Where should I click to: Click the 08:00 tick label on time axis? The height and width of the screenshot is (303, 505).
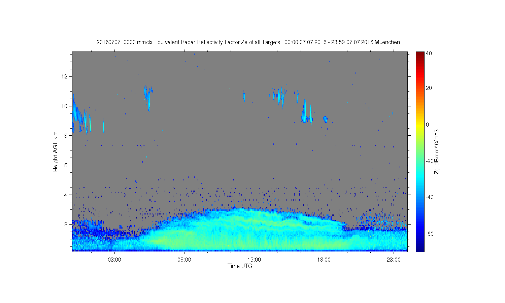(x=184, y=260)
